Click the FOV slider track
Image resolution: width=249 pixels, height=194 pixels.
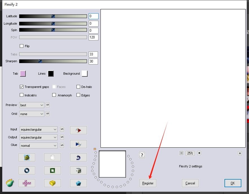click(x=53, y=37)
